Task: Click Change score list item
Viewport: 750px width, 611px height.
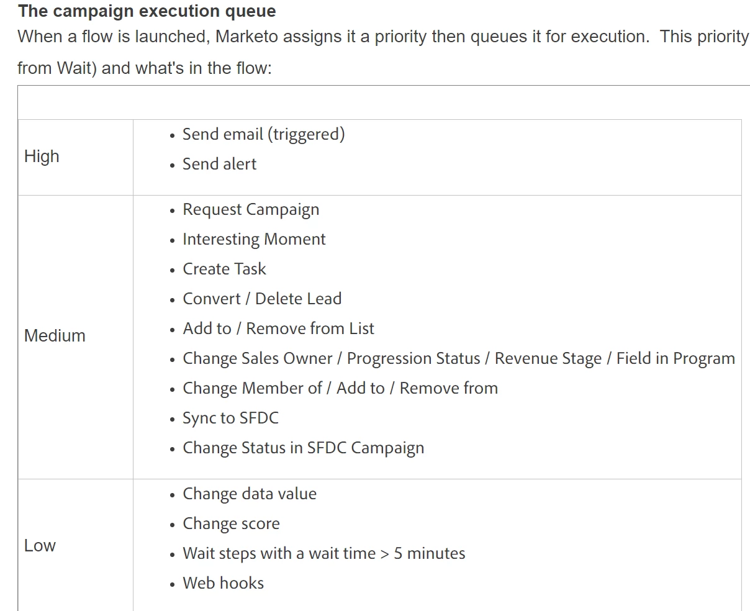Action: coord(231,524)
